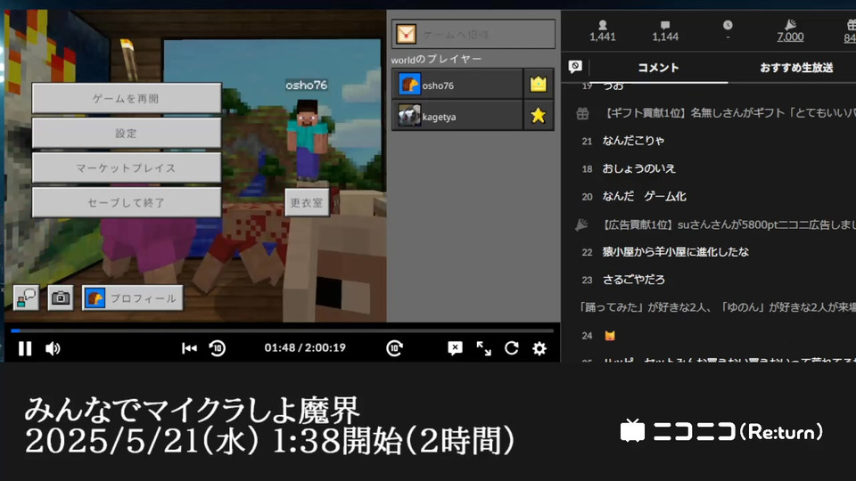Click the star icon beside kagetya
This screenshot has width=856, height=481.
pyautogui.click(x=539, y=116)
